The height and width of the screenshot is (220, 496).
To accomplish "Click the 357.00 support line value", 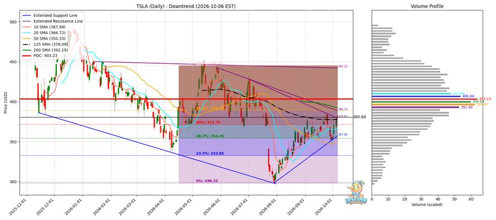I will point(343,134).
